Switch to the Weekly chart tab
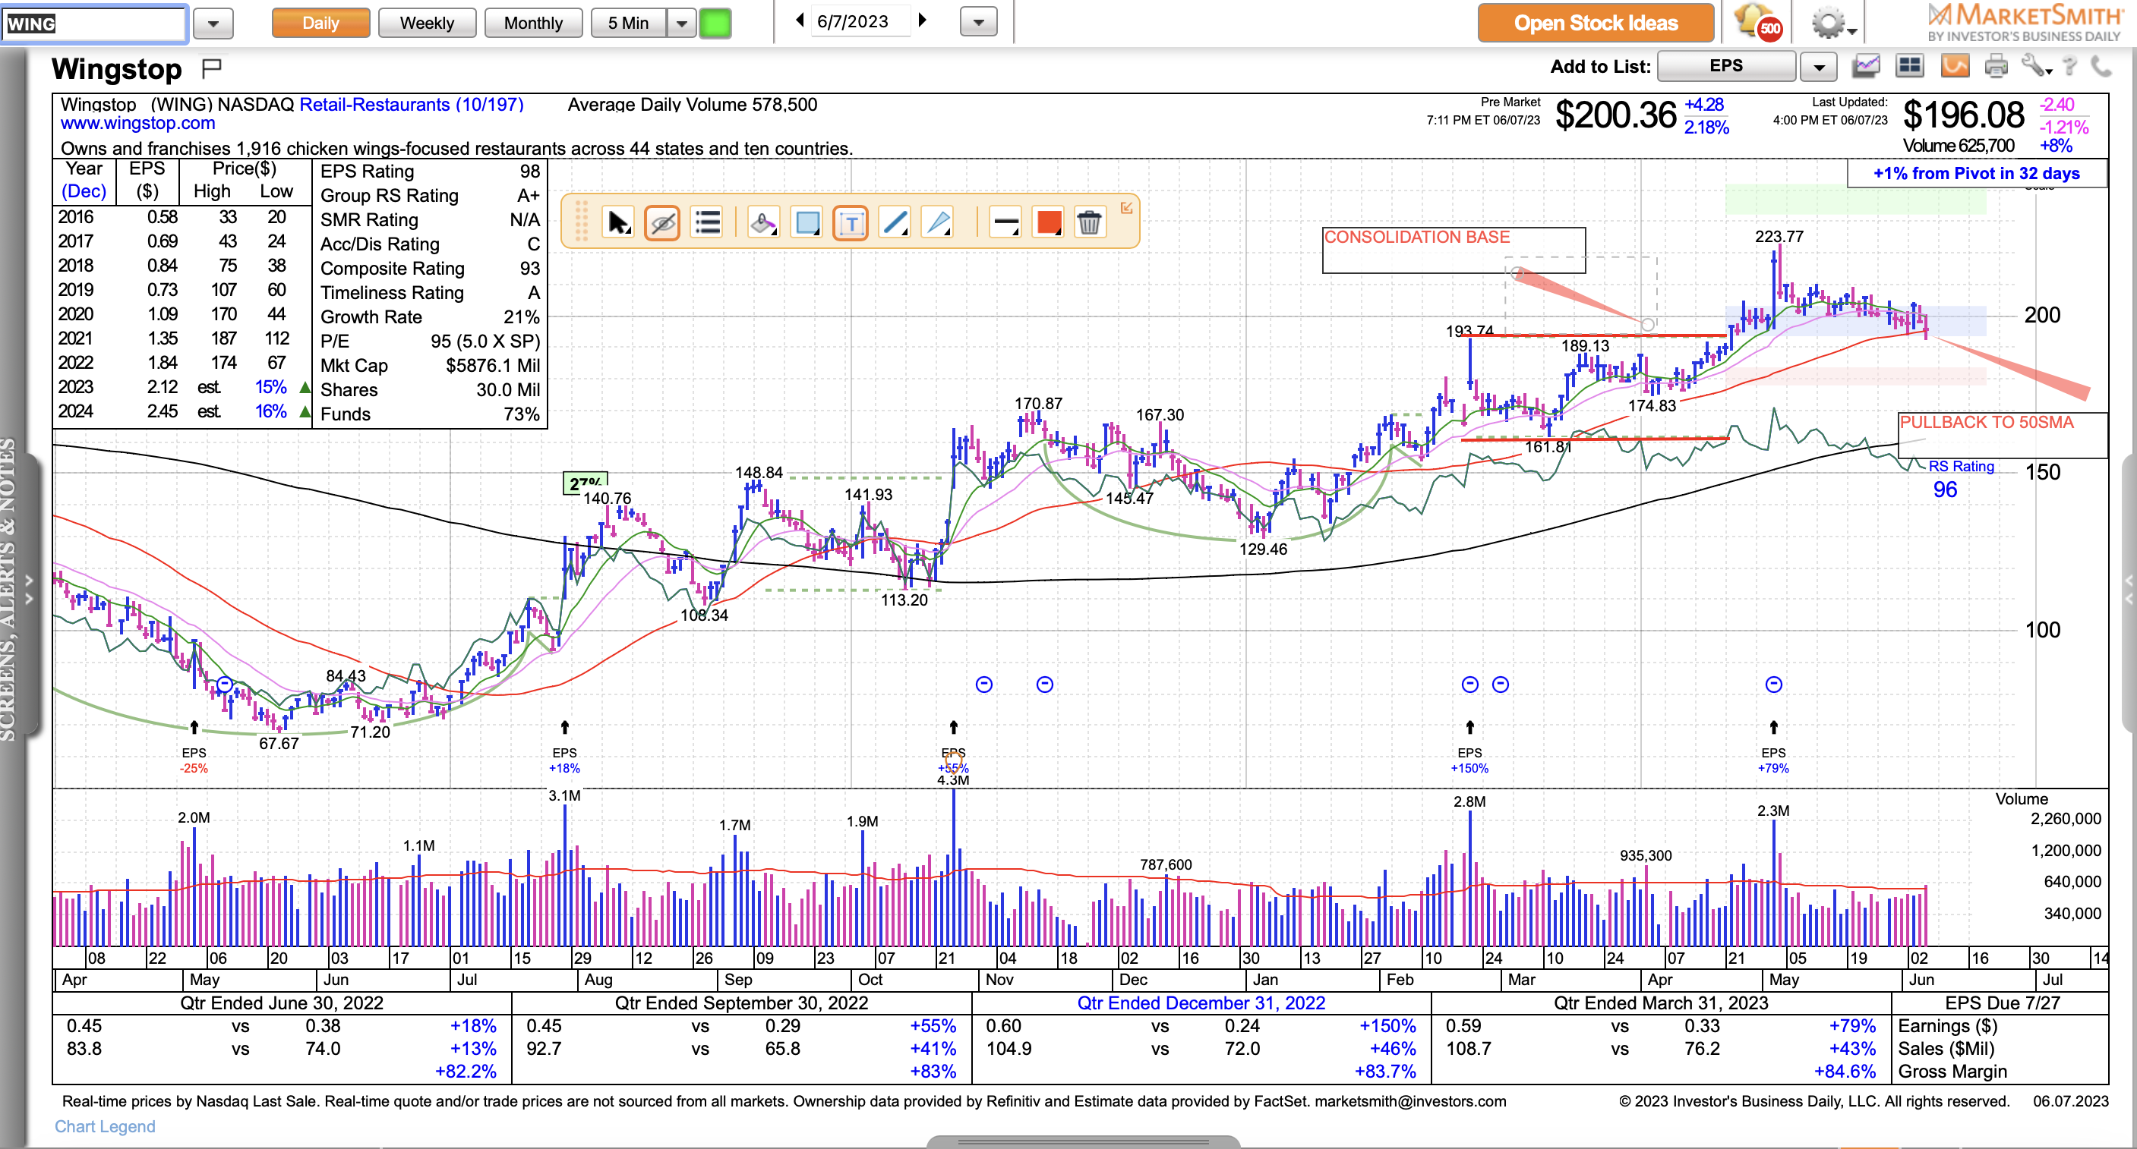The height and width of the screenshot is (1149, 2137). click(x=428, y=24)
